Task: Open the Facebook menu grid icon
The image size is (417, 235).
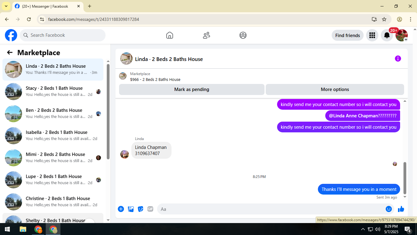Action: pyautogui.click(x=372, y=35)
